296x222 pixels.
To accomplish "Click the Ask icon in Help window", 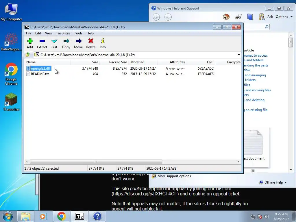I will [x=261, y=17].
